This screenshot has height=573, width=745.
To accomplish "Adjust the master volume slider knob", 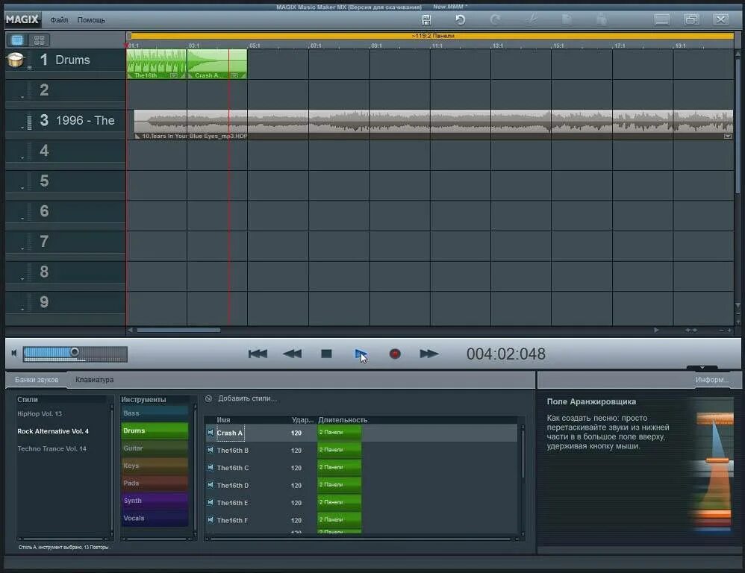I will point(75,351).
